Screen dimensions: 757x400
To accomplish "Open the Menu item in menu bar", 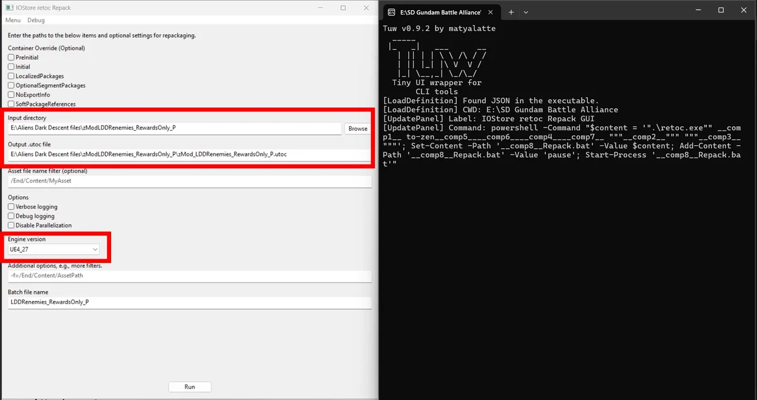I will click(13, 20).
